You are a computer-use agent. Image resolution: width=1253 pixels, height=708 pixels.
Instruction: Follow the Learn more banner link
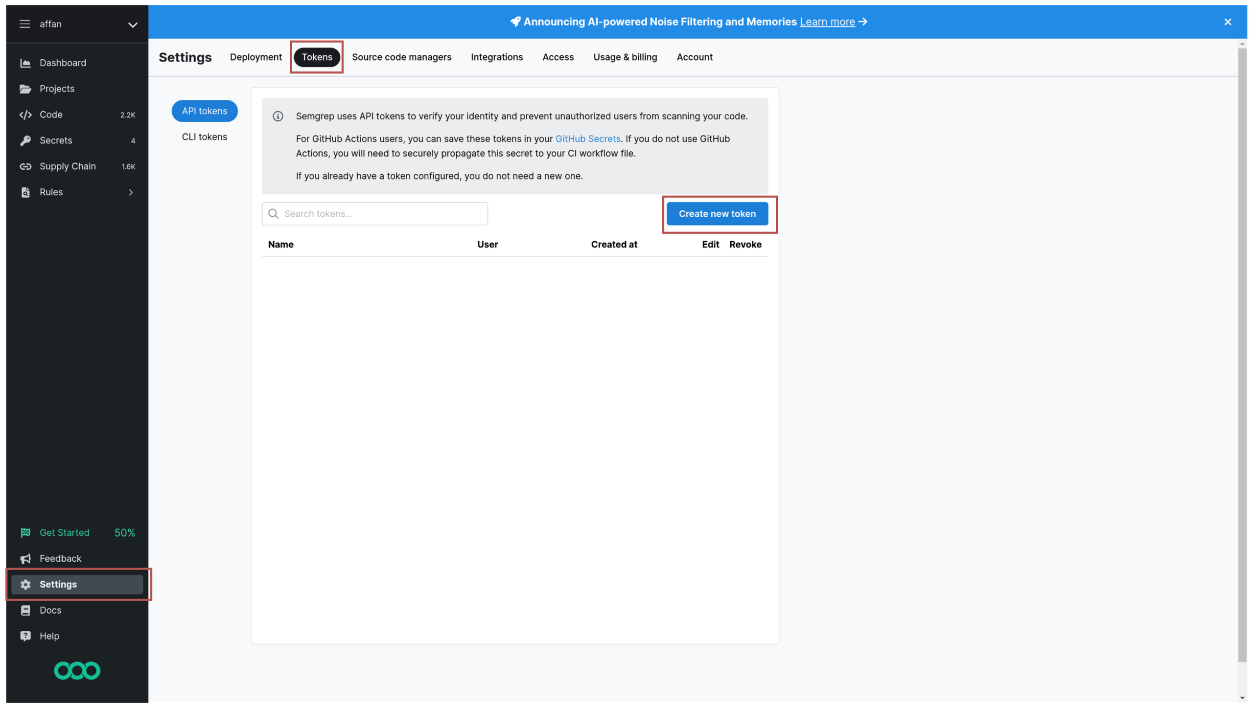(x=827, y=22)
